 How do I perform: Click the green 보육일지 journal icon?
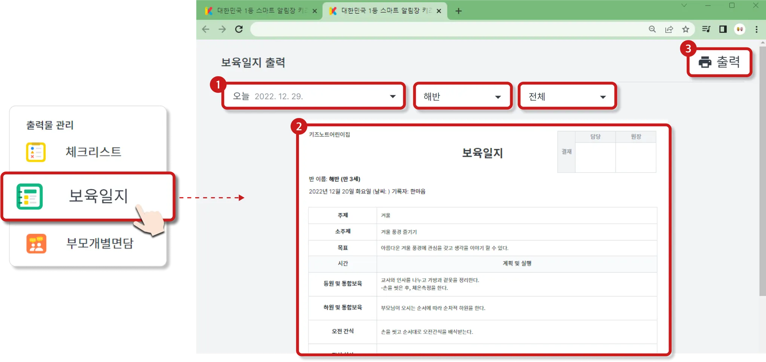pos(30,197)
